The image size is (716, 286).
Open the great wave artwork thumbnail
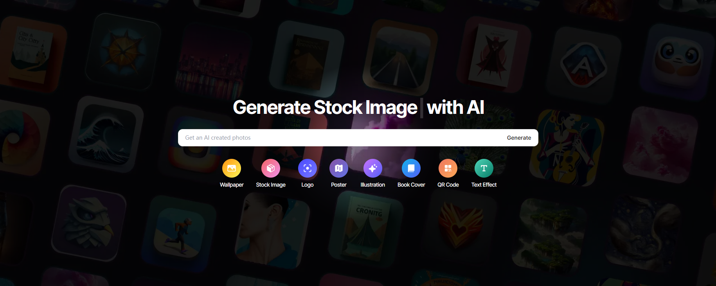click(106, 135)
